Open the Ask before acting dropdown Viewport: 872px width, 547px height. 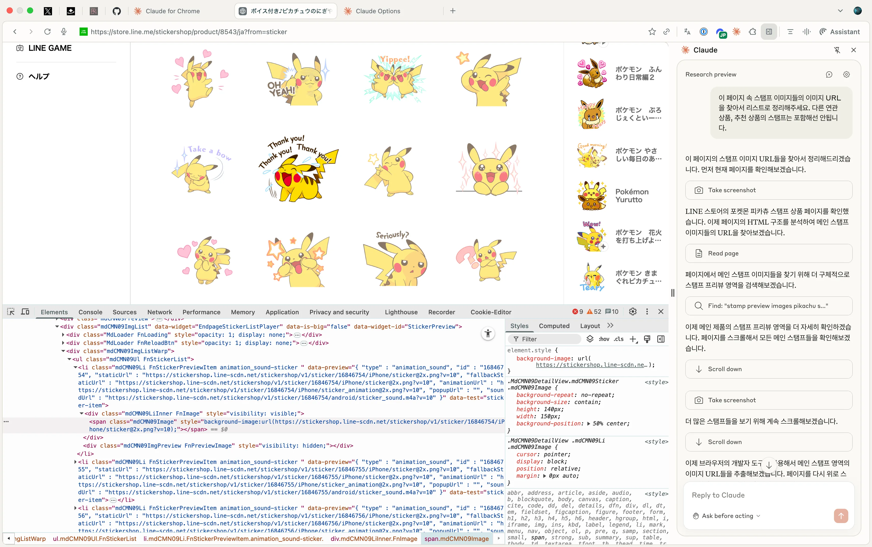tap(727, 516)
